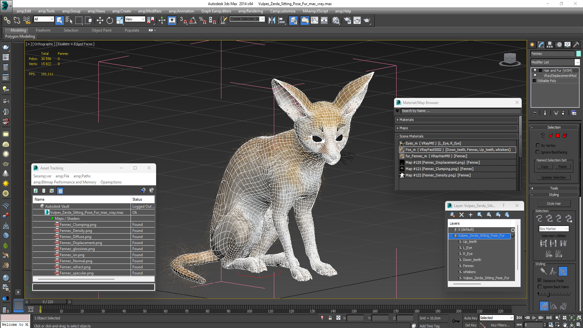
Task: Click the Update Selection button
Action: coord(553,177)
